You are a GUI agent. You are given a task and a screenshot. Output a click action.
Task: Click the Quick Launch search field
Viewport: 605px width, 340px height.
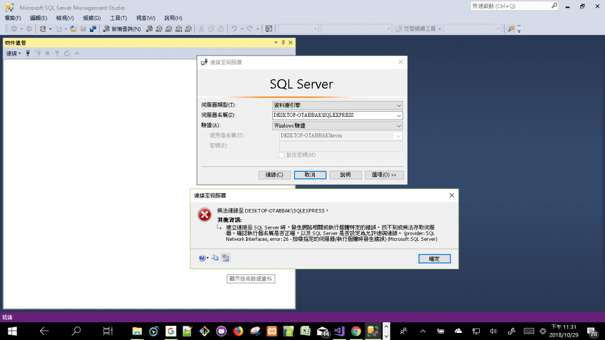click(514, 6)
